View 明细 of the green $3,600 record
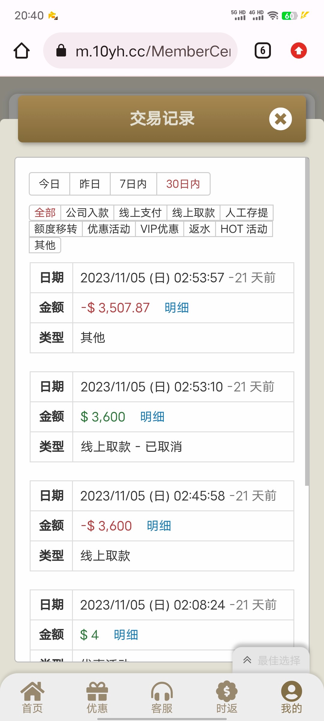This screenshot has width=324, height=721. [152, 417]
